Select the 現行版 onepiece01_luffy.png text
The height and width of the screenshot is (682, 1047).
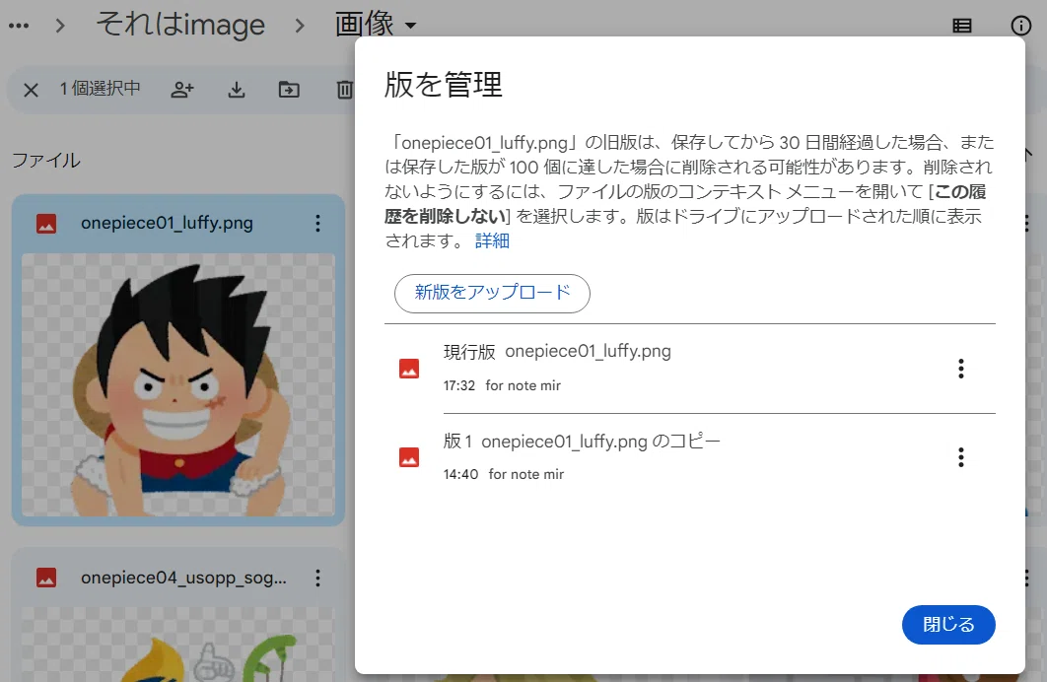click(x=557, y=351)
